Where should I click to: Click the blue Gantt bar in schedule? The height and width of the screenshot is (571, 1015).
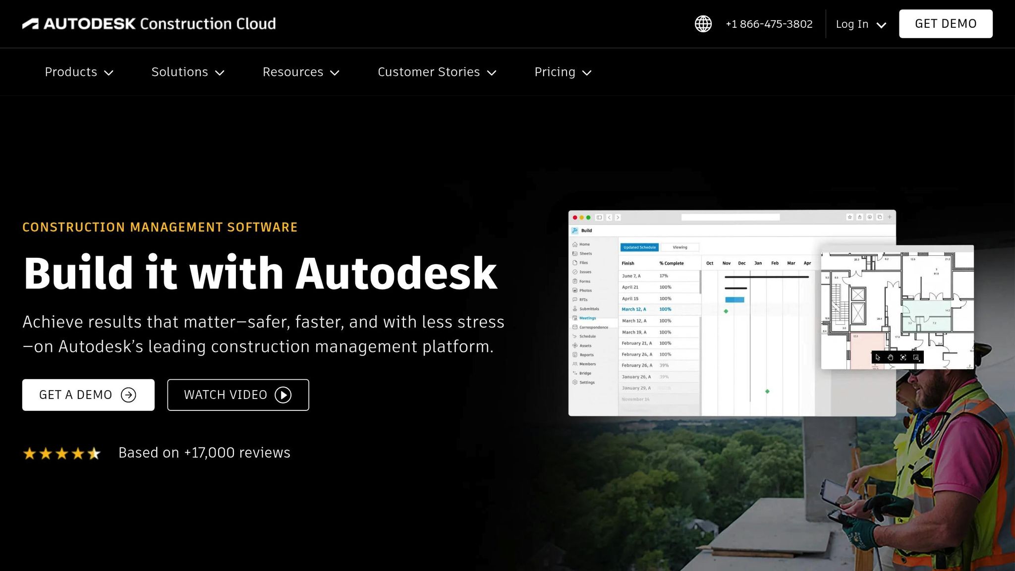pyautogui.click(x=734, y=299)
